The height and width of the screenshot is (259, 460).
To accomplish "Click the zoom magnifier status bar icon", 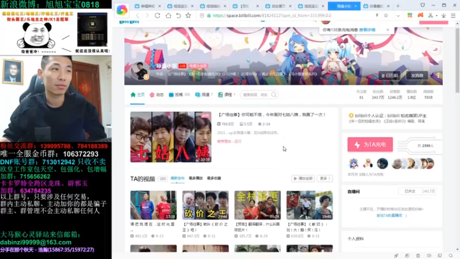I will 451,256.
